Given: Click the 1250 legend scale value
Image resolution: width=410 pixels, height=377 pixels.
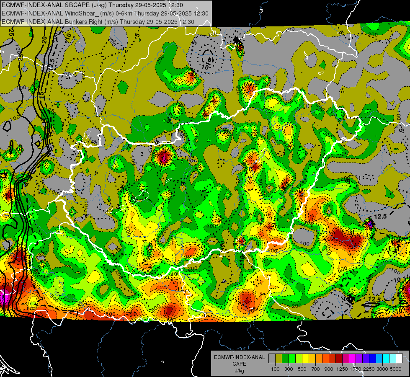Looking at the screenshot, I should pos(343,369).
